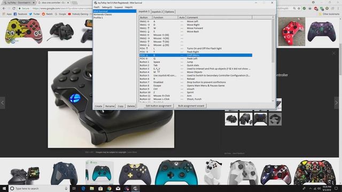
Task: Open the Help menu in JoyToKey
Action: tap(129, 7)
